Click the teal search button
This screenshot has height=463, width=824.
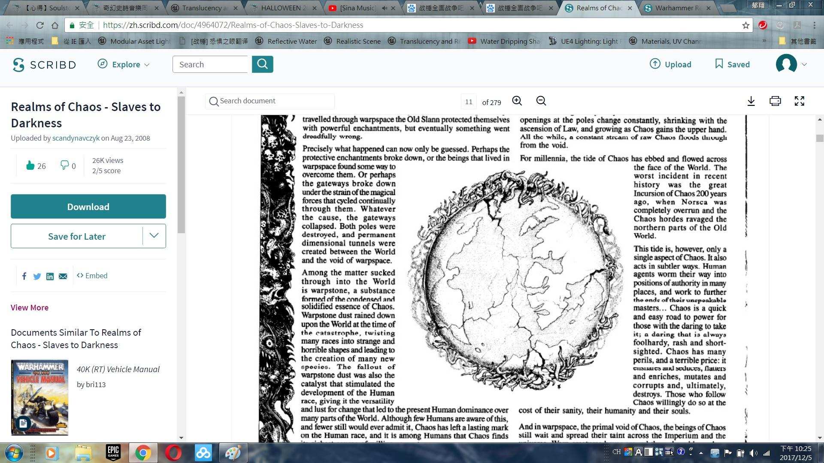point(262,64)
